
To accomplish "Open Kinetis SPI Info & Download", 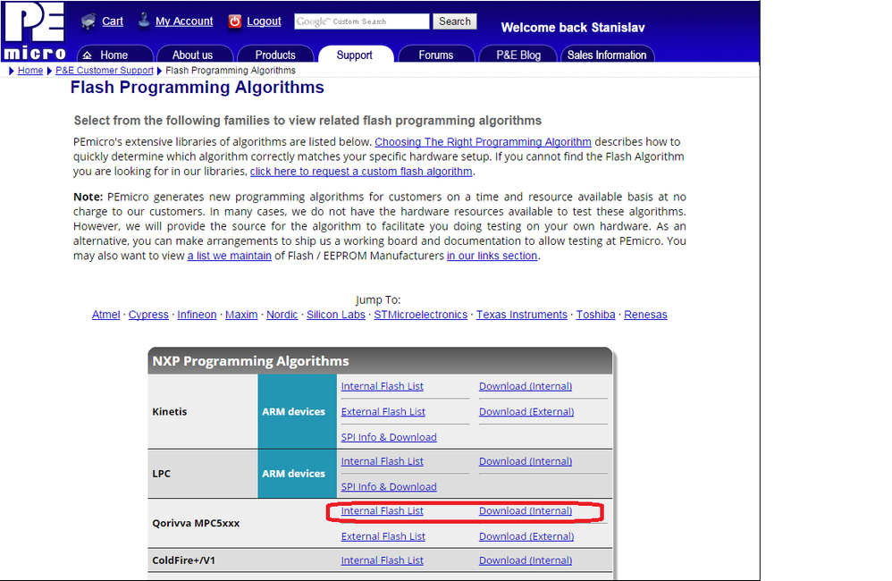I will click(389, 437).
